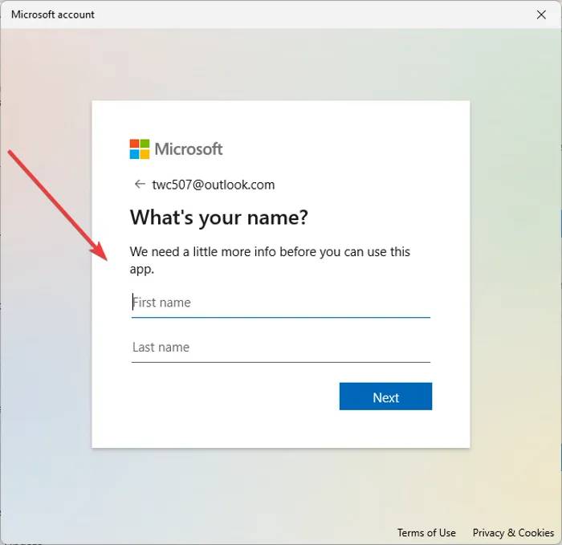The width and height of the screenshot is (562, 545).
Task: Click the "We need a little more info" text
Action: coord(270,260)
